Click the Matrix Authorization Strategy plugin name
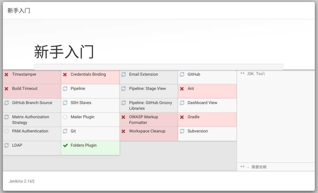This screenshot has height=193, width=318. 31,120
